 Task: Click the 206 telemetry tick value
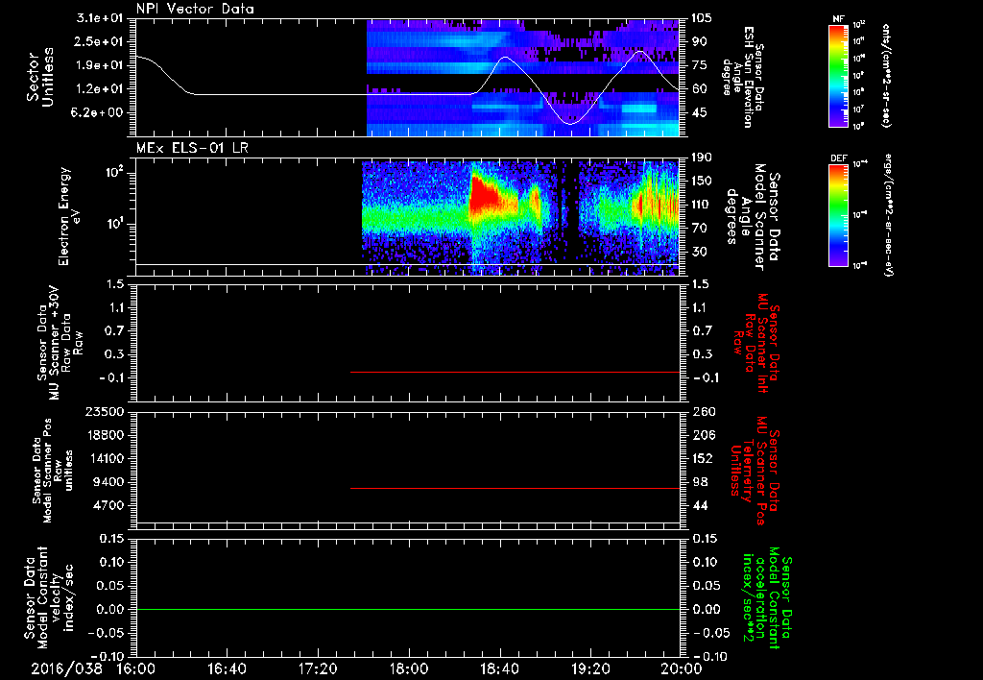(703, 435)
